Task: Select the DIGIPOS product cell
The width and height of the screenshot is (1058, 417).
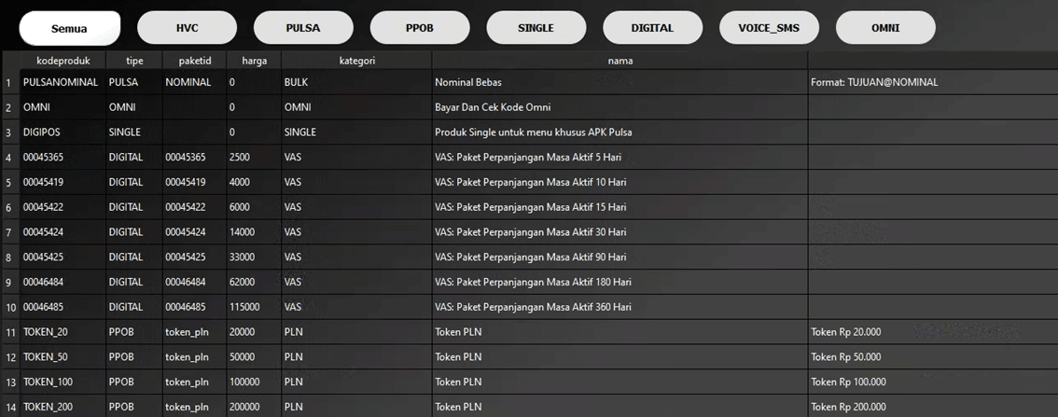Action: click(x=62, y=132)
